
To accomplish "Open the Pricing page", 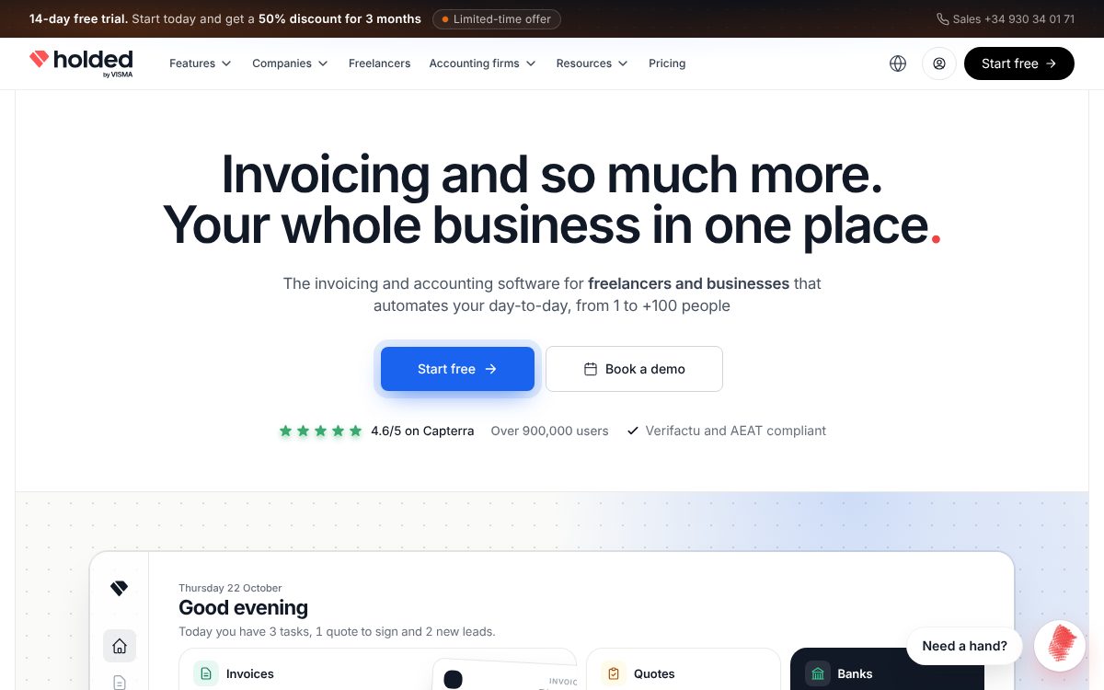I will coord(667,63).
